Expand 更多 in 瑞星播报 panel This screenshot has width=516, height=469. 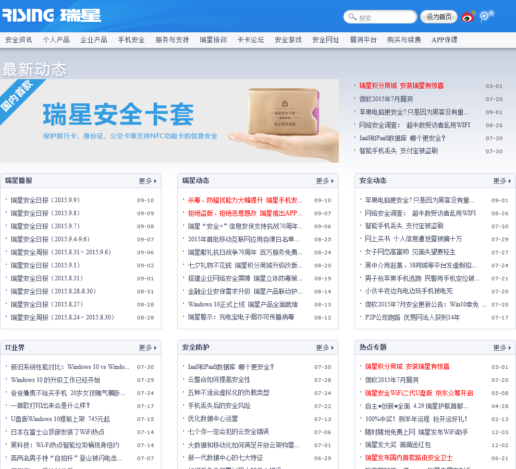click(x=148, y=181)
